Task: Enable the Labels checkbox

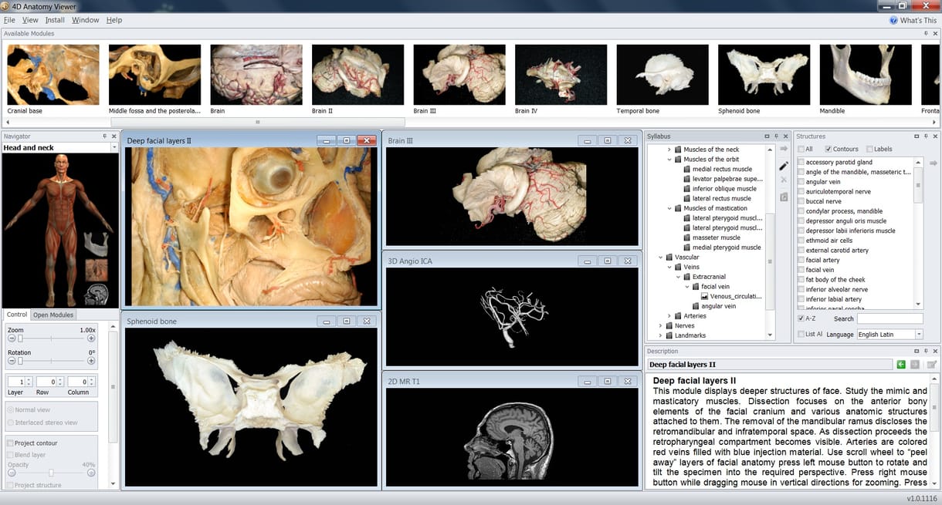Action: click(869, 150)
